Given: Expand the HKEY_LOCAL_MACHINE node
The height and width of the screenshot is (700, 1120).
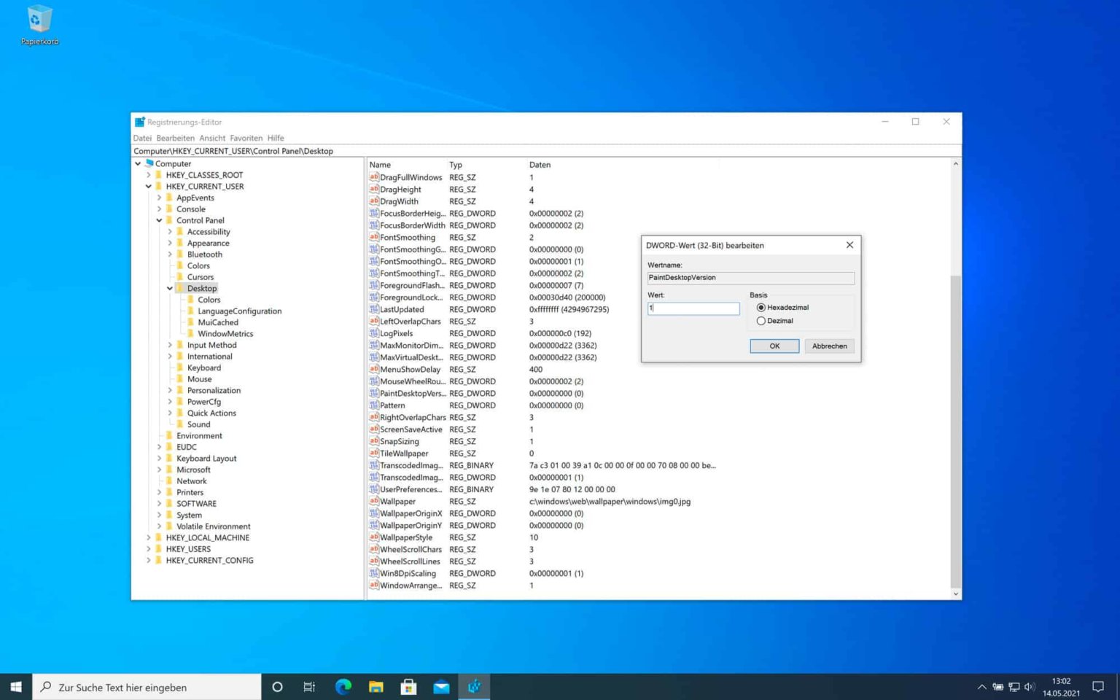Looking at the screenshot, I should [149, 537].
